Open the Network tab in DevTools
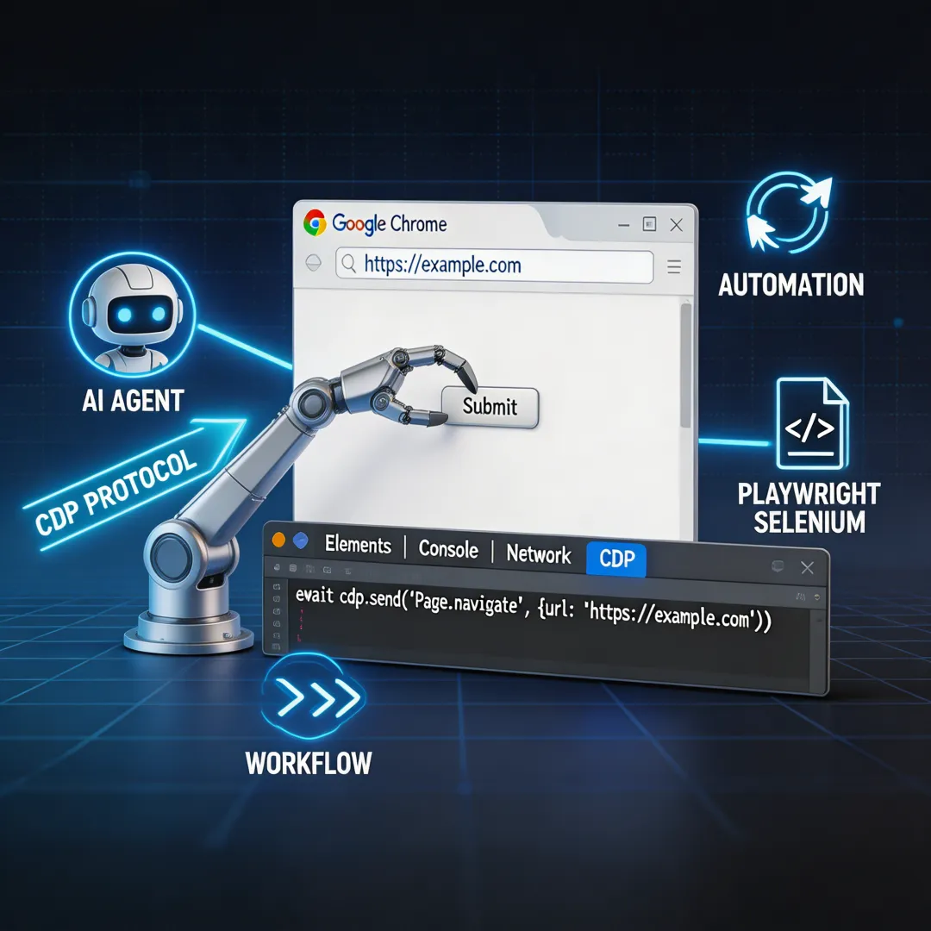The height and width of the screenshot is (931, 931). (539, 554)
